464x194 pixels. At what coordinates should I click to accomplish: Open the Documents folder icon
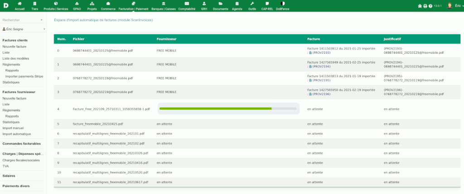[220, 4]
